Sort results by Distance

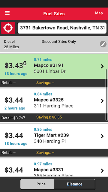(75, 184)
